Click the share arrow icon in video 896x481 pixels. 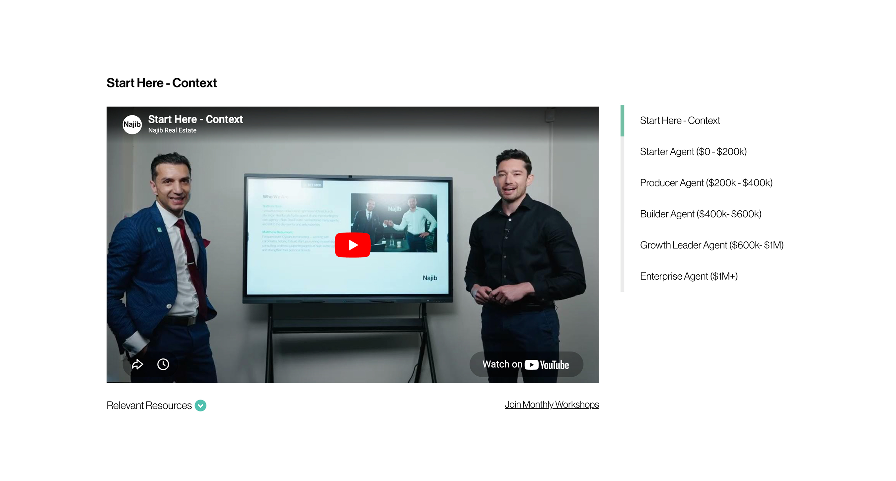click(x=137, y=364)
